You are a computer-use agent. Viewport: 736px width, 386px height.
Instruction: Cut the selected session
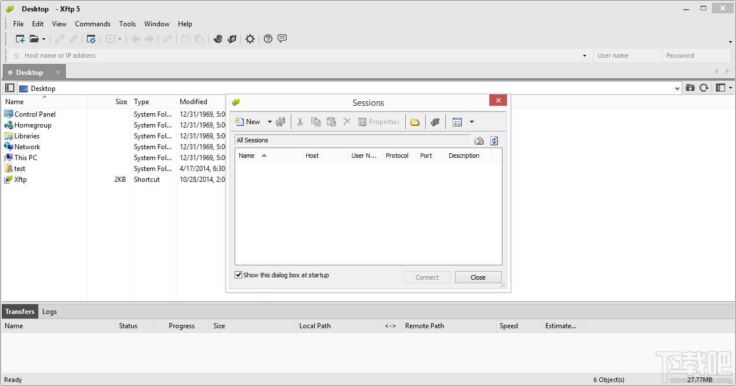[x=300, y=121]
